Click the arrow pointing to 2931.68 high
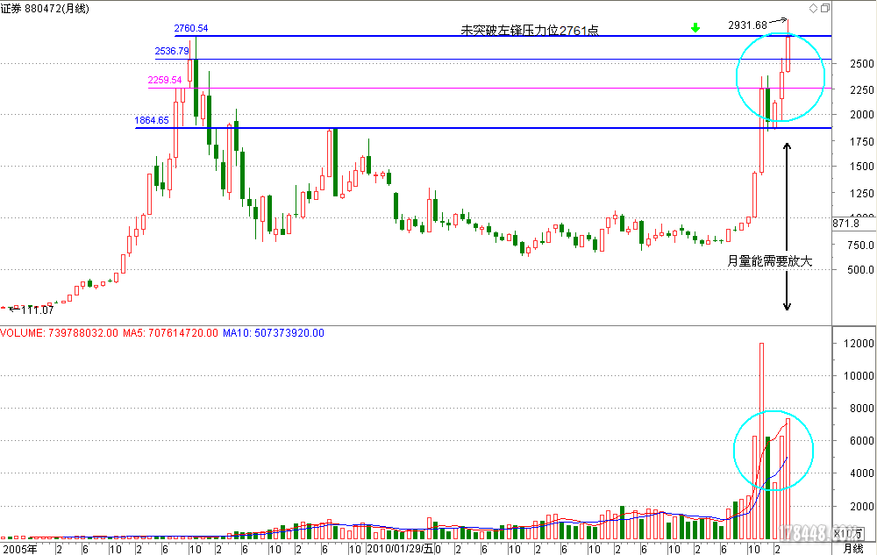 [x=778, y=22]
